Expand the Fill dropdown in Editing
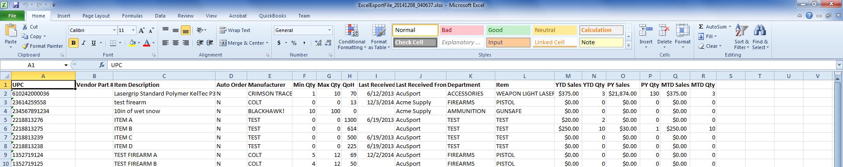Image resolution: width=843 pixels, height=167 pixels. [715, 36]
